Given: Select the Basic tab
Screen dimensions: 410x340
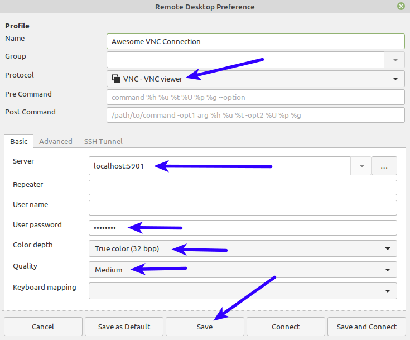Looking at the screenshot, I should point(18,142).
